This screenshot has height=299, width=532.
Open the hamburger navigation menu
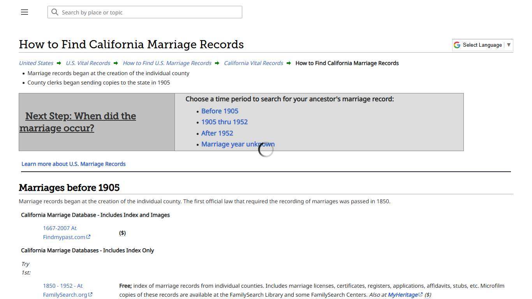(24, 12)
